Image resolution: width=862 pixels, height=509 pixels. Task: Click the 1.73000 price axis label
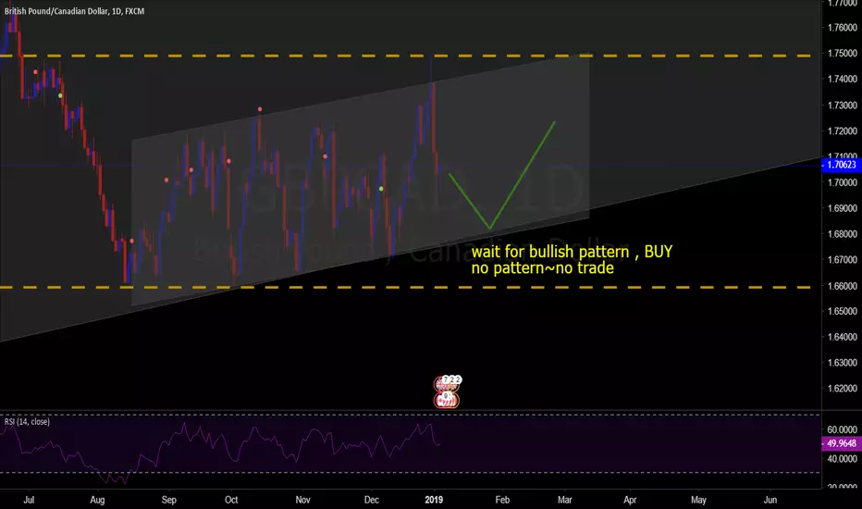[x=843, y=106]
